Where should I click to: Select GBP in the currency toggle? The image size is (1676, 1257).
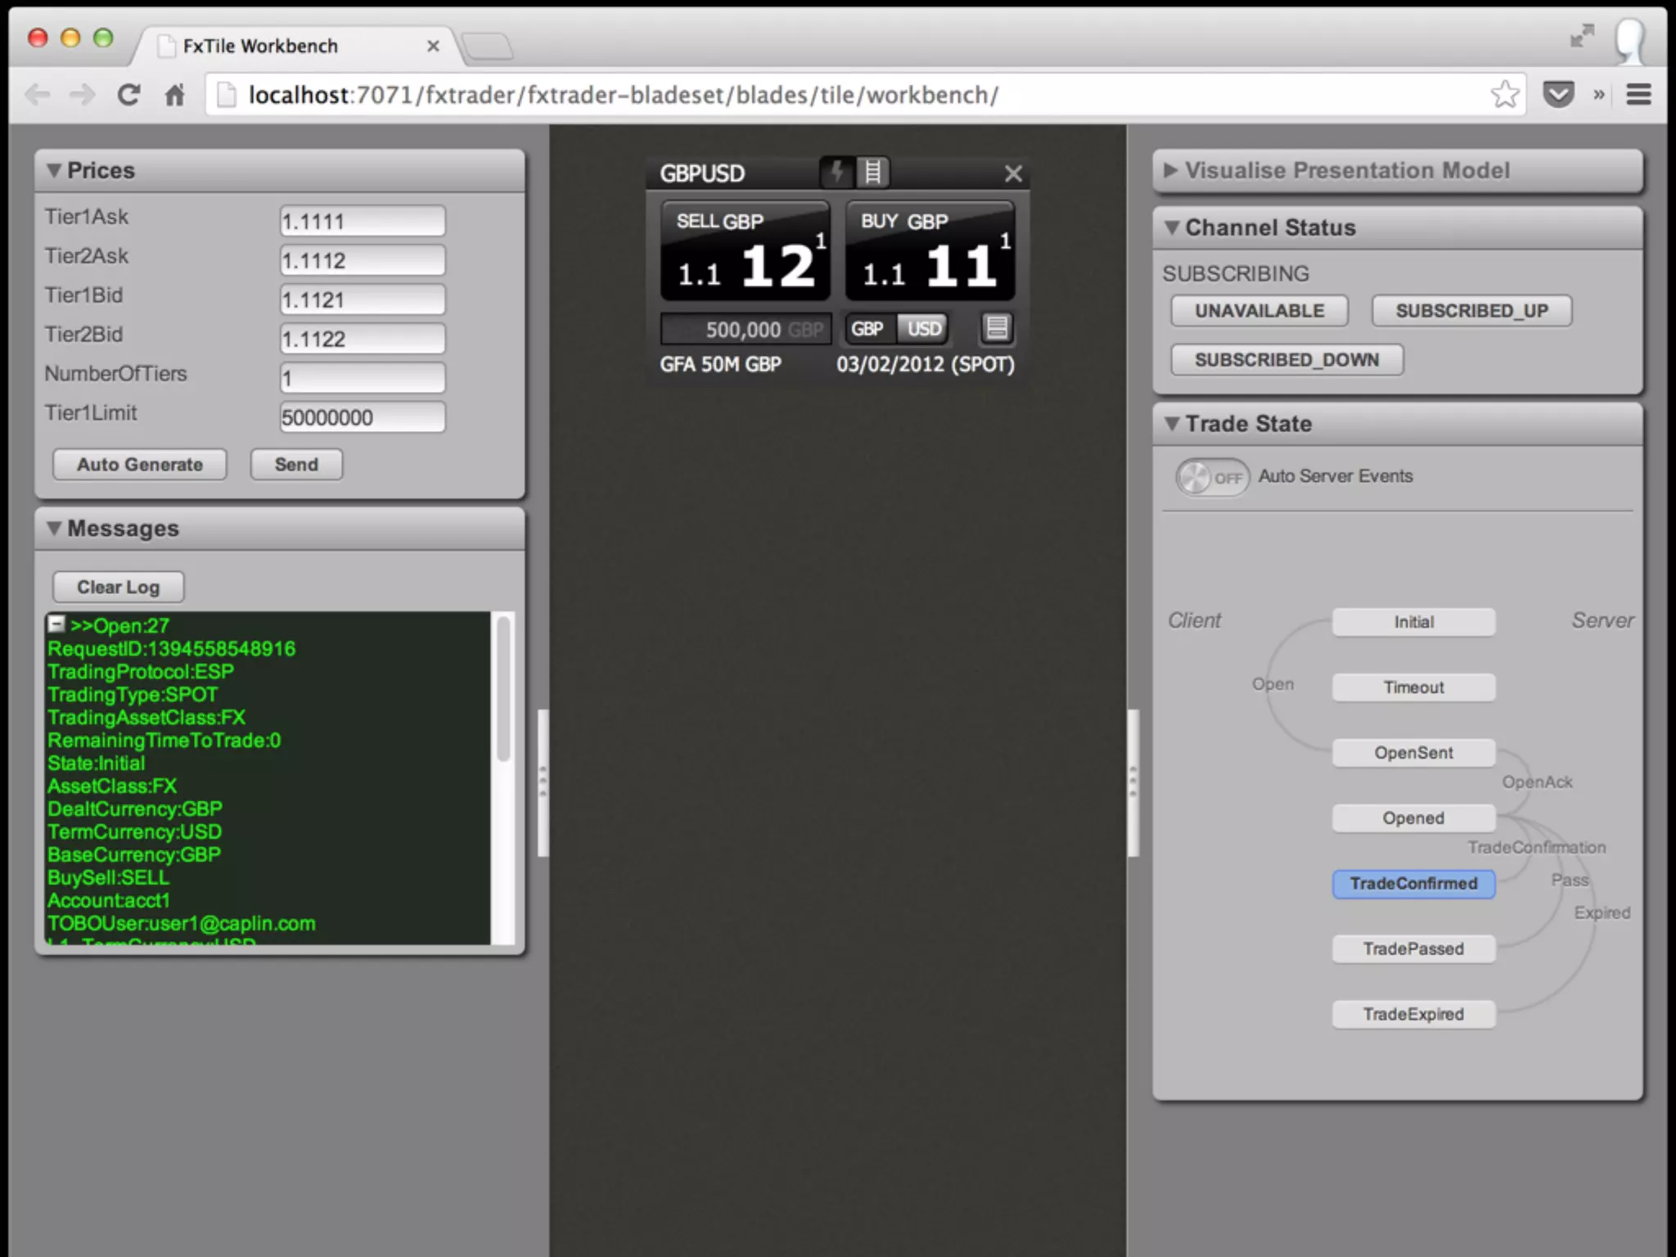click(867, 329)
